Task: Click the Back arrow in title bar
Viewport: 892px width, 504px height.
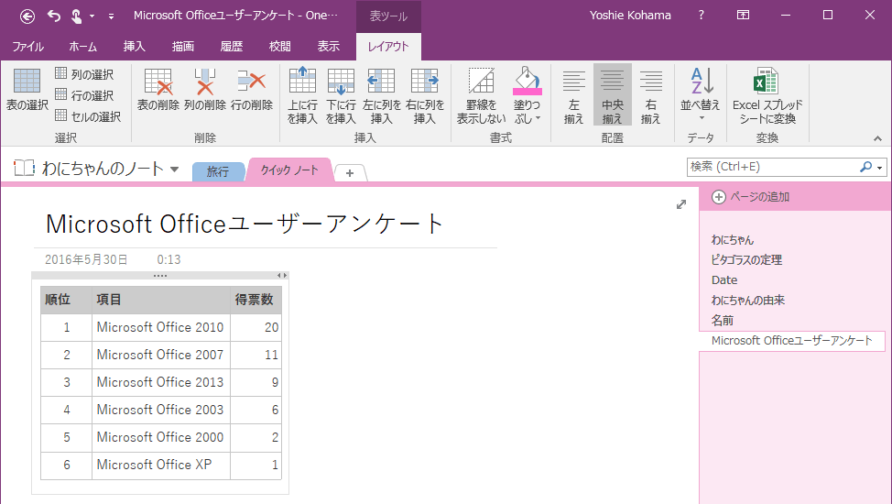Action: [x=27, y=16]
